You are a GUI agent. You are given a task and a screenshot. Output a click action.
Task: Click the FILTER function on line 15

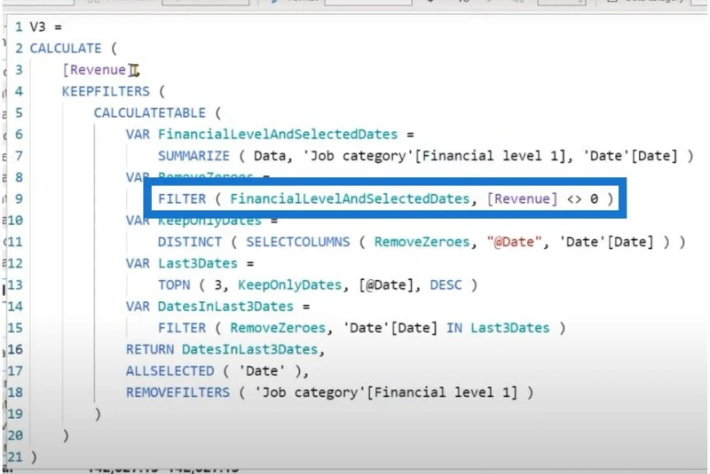tap(182, 328)
